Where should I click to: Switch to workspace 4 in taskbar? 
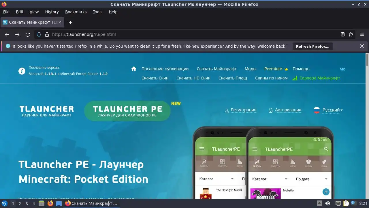(33, 204)
